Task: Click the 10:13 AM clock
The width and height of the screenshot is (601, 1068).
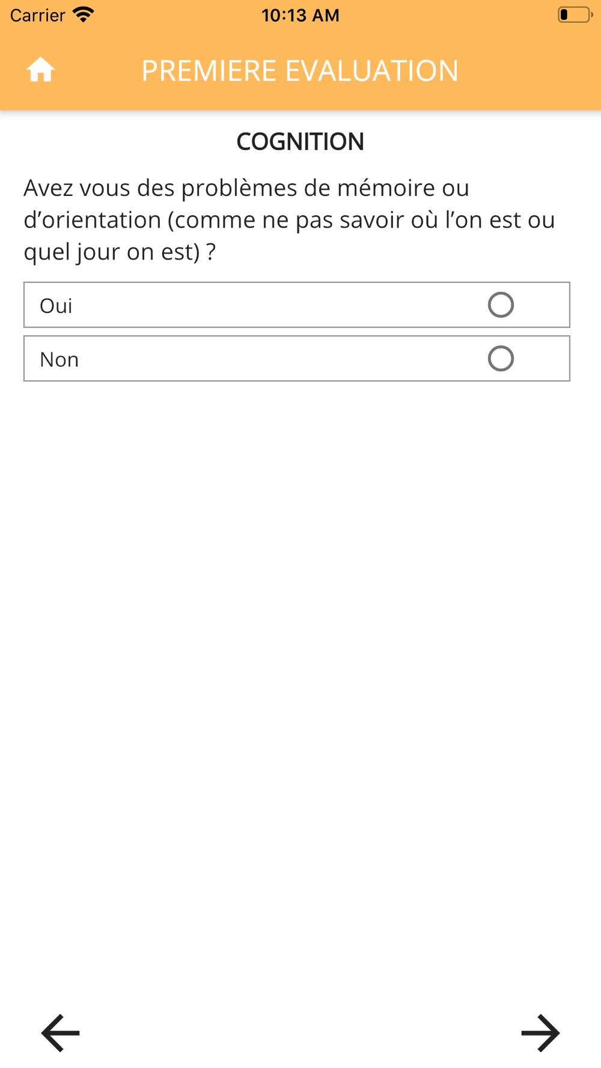Action: coord(300,15)
